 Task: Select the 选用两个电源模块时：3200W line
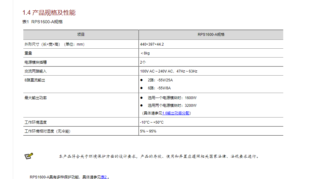(x=172, y=106)
